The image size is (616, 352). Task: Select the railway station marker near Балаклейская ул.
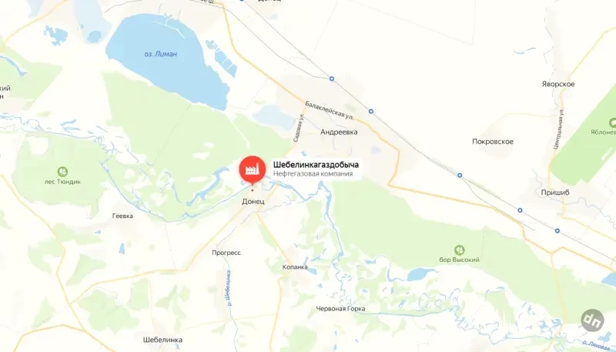(x=371, y=112)
